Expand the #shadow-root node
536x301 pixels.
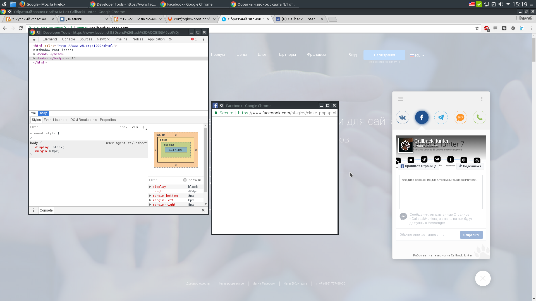[34, 50]
